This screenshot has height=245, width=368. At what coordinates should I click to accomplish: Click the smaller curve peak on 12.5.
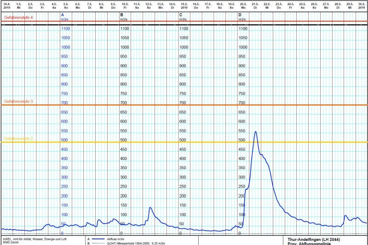[150, 208]
